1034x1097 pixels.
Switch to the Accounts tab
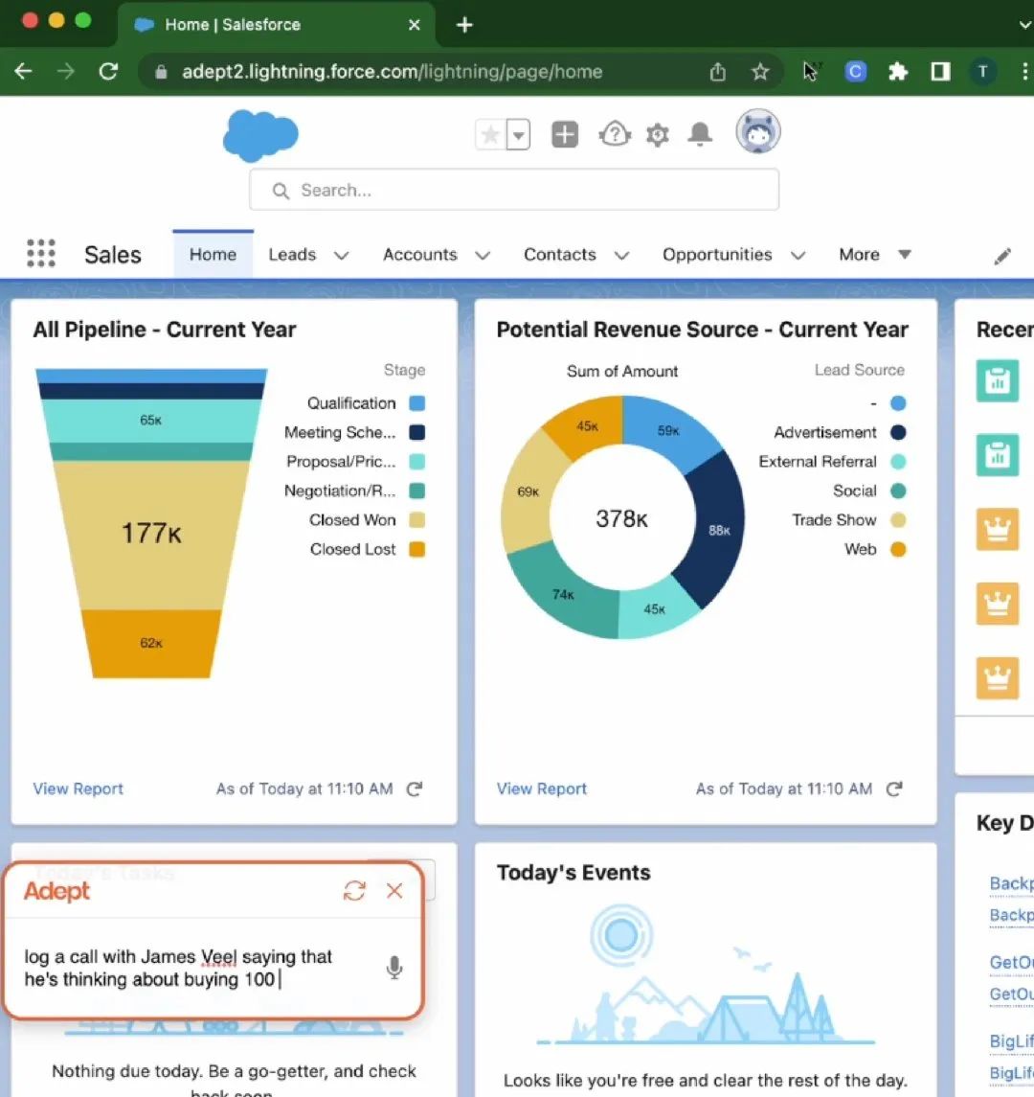pyautogui.click(x=419, y=255)
